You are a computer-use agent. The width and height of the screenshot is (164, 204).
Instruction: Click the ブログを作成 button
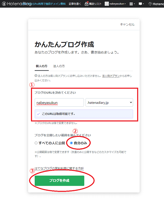tap(59, 181)
